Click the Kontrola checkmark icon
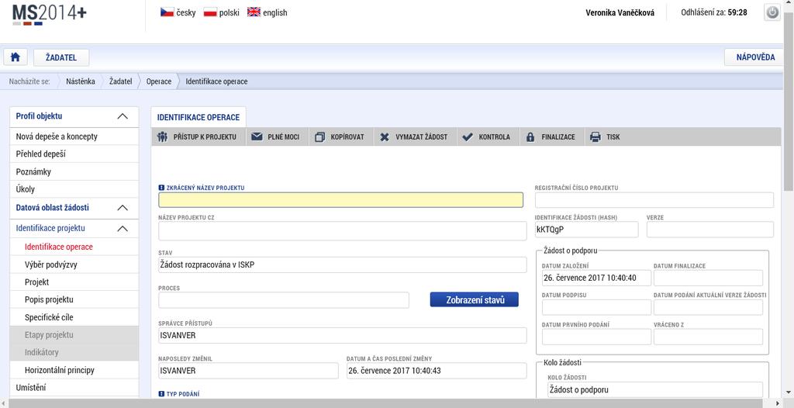This screenshot has width=794, height=408. (468, 137)
